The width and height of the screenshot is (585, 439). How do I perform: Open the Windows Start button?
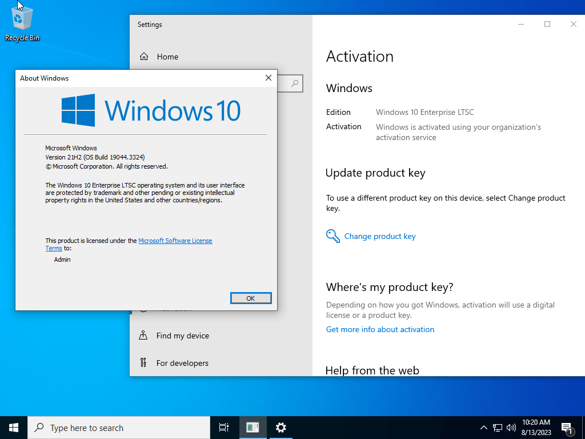click(14, 428)
